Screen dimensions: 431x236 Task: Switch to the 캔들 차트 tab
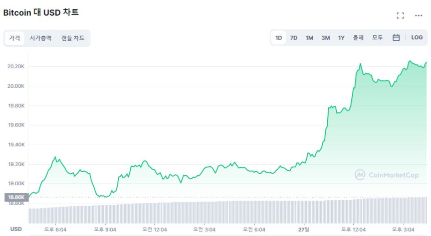tap(73, 38)
